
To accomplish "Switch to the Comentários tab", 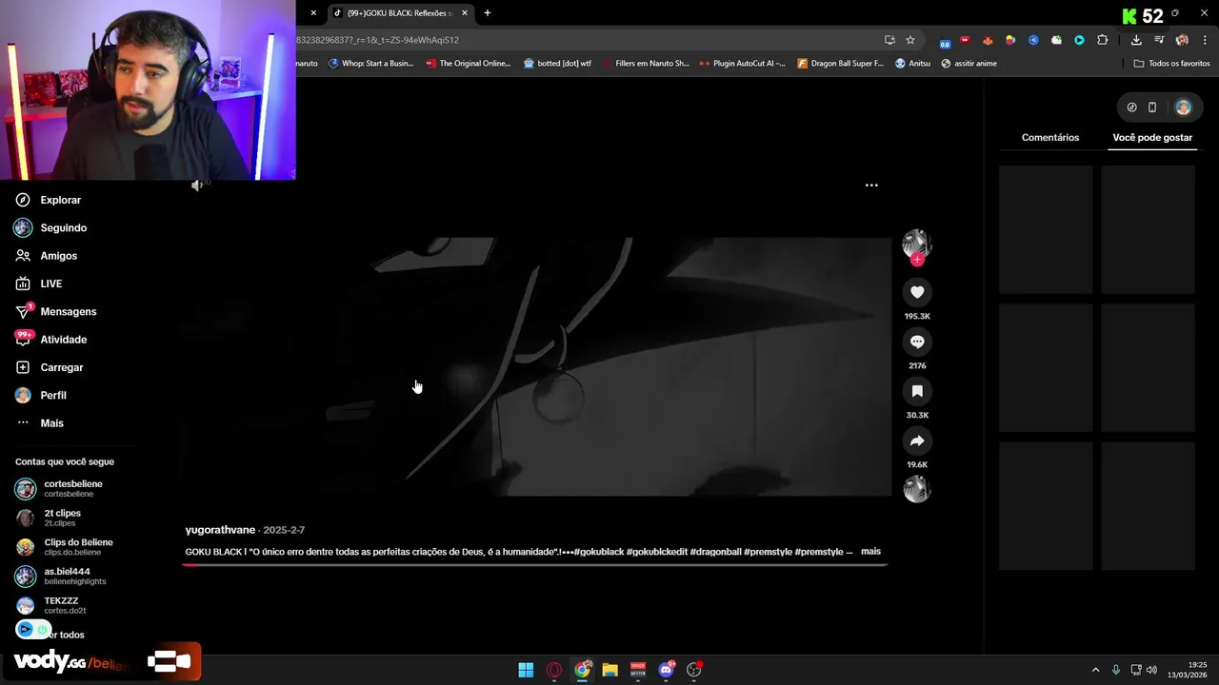I will click(x=1050, y=138).
